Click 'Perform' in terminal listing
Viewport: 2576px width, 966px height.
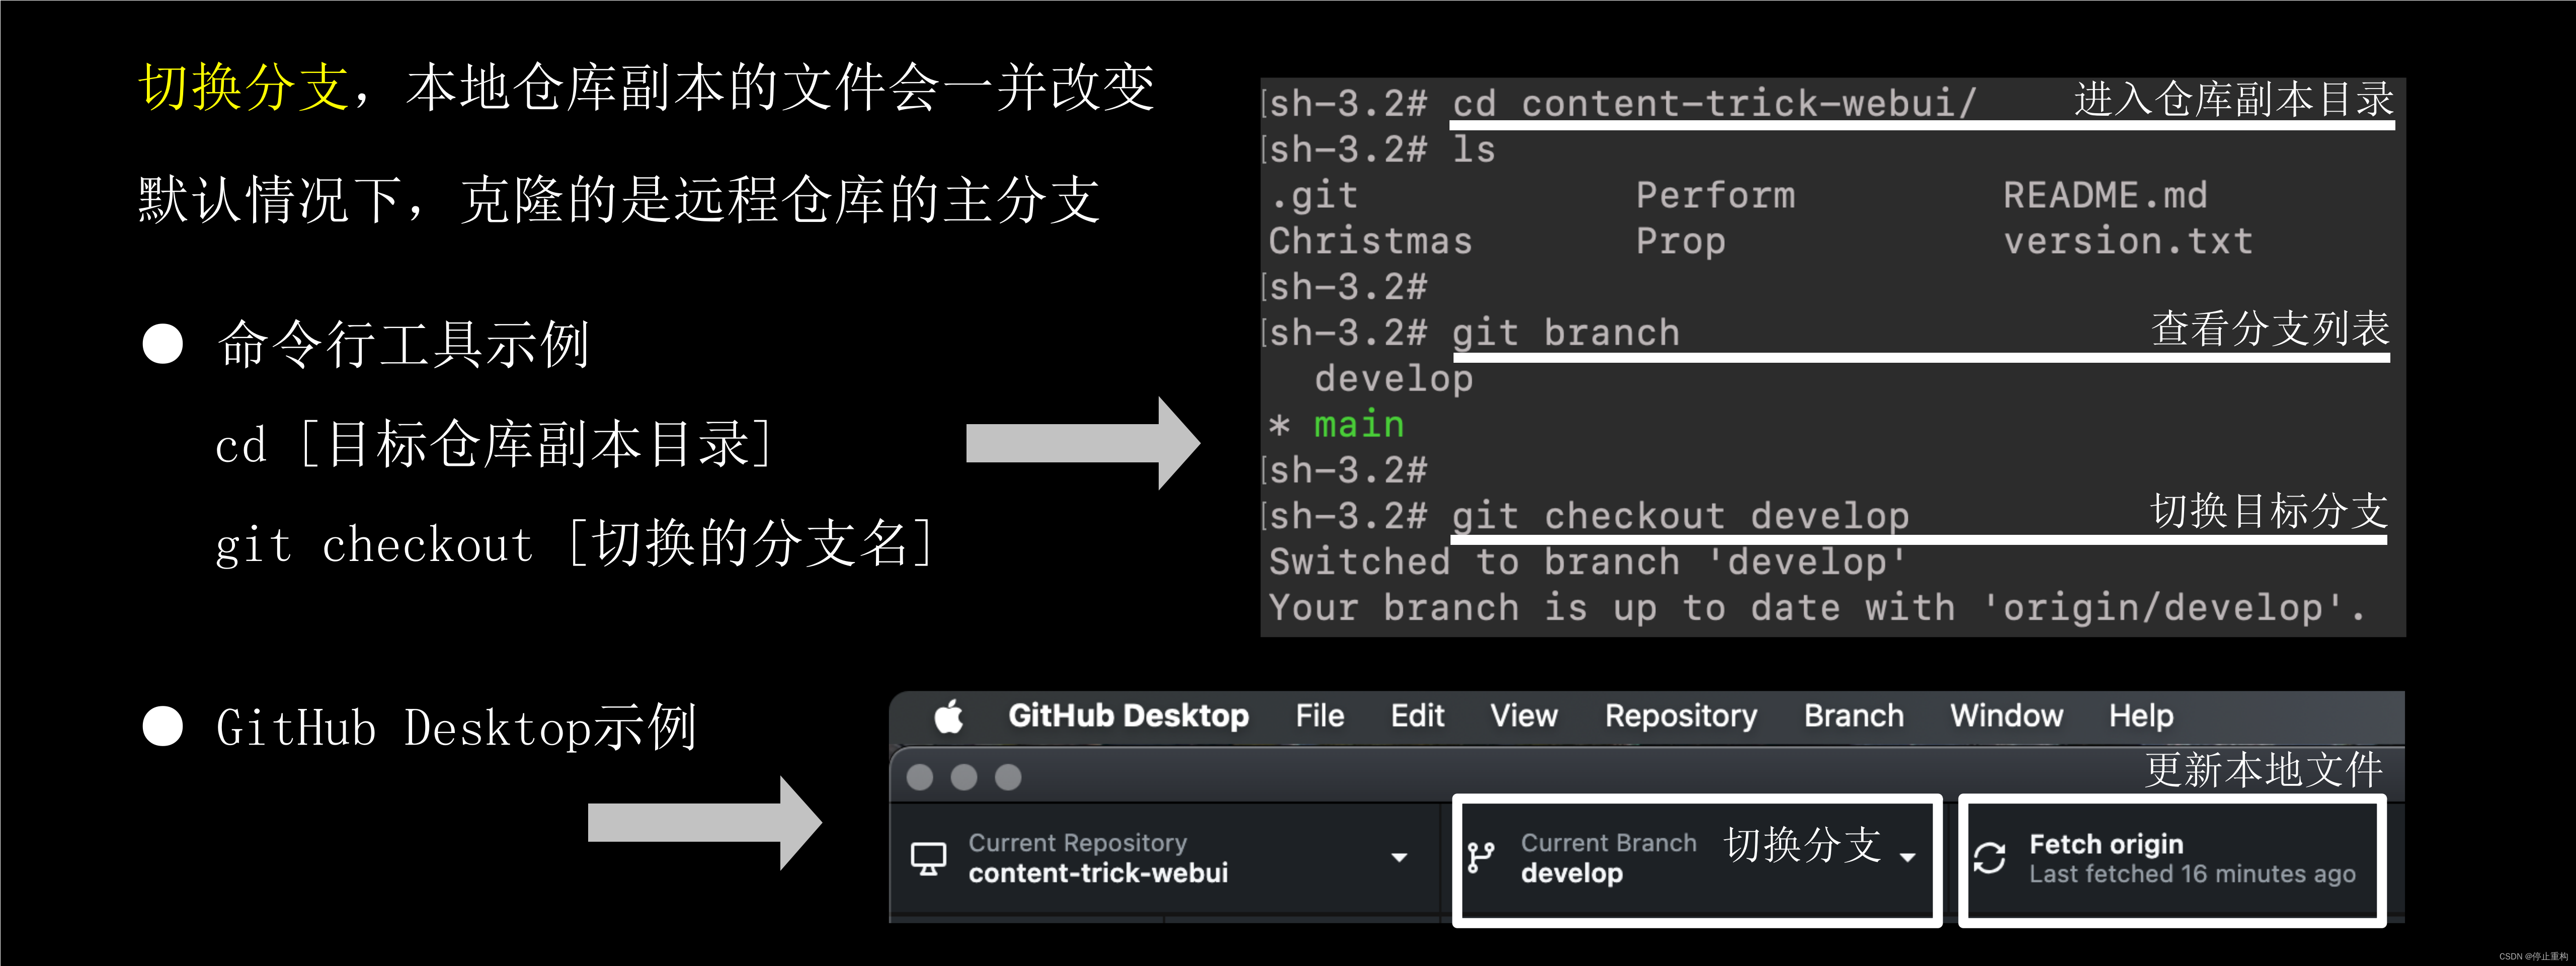point(1716,195)
